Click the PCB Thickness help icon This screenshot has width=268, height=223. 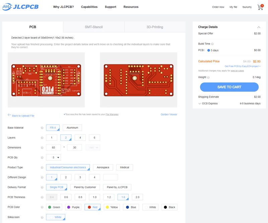click(x=42, y=197)
